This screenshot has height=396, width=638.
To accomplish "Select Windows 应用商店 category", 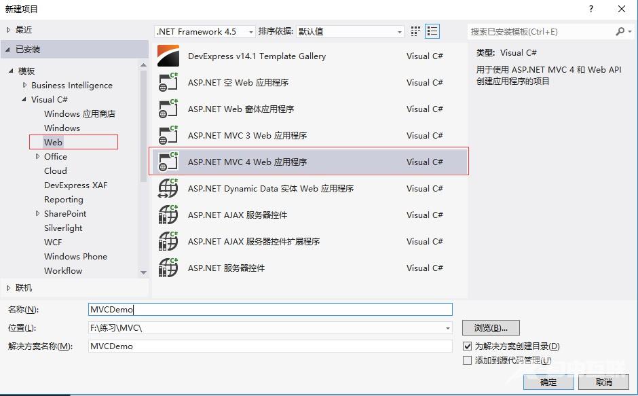I will pos(80,113).
